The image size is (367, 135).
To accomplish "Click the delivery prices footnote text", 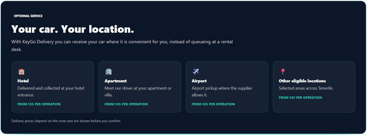I will tap(66, 121).
